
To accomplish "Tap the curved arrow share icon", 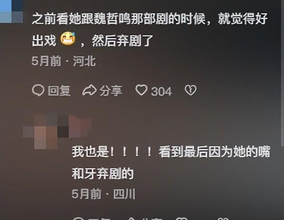I will (x=89, y=90).
